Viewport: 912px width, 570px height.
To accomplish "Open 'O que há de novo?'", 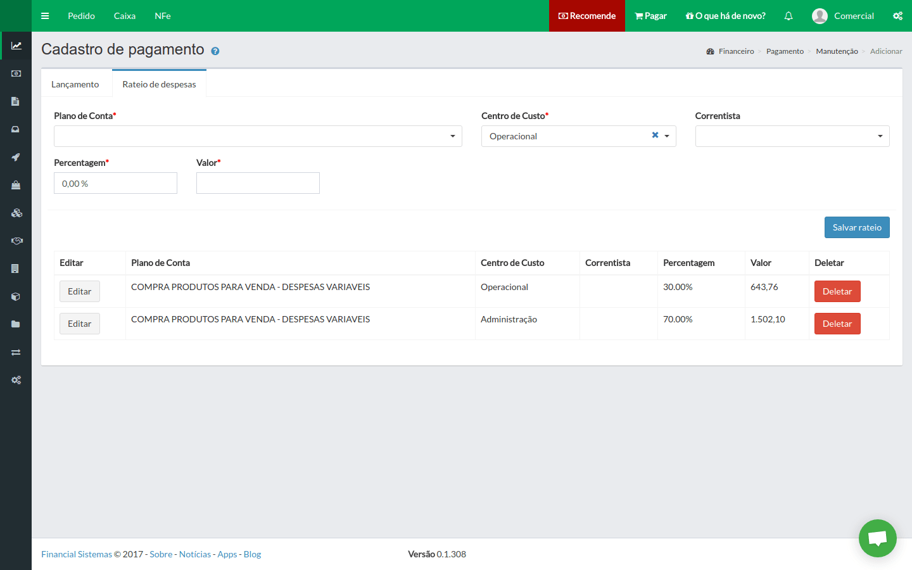I will 725,16.
